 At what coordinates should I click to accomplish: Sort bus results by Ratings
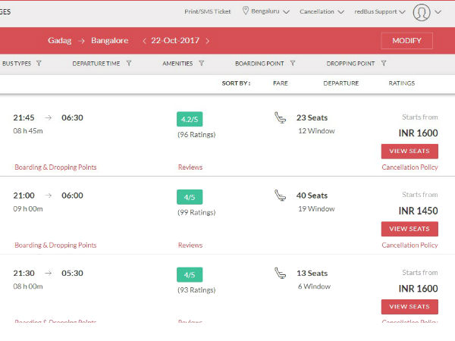[402, 83]
